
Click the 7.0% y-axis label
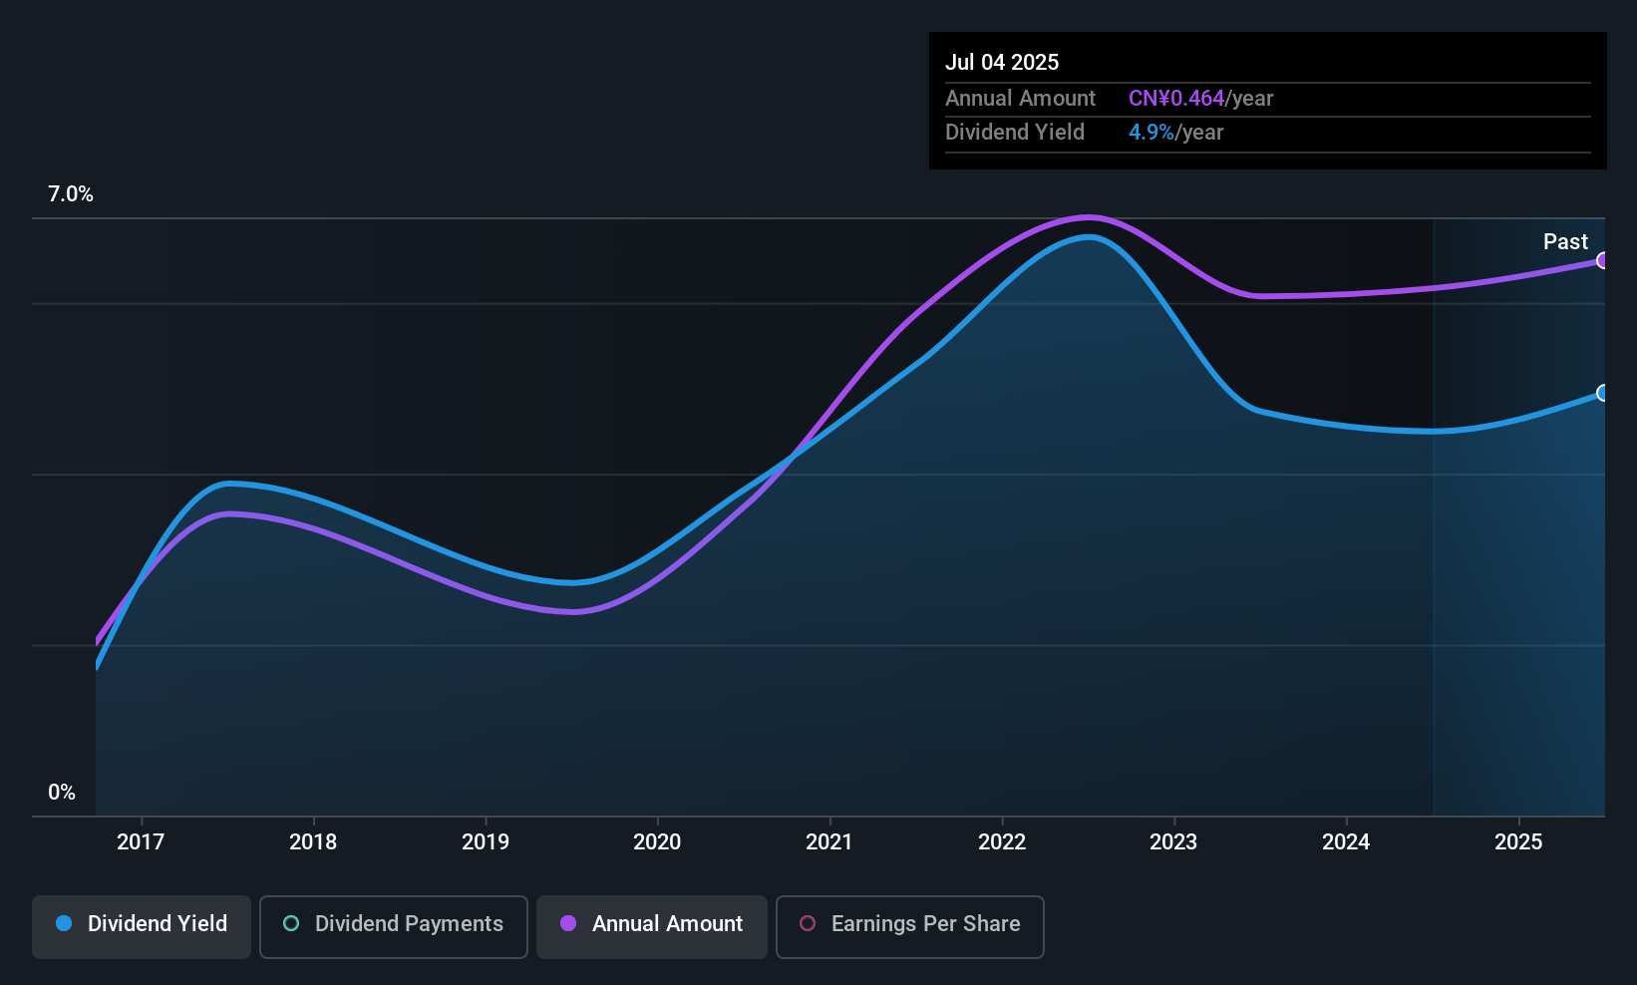71,194
